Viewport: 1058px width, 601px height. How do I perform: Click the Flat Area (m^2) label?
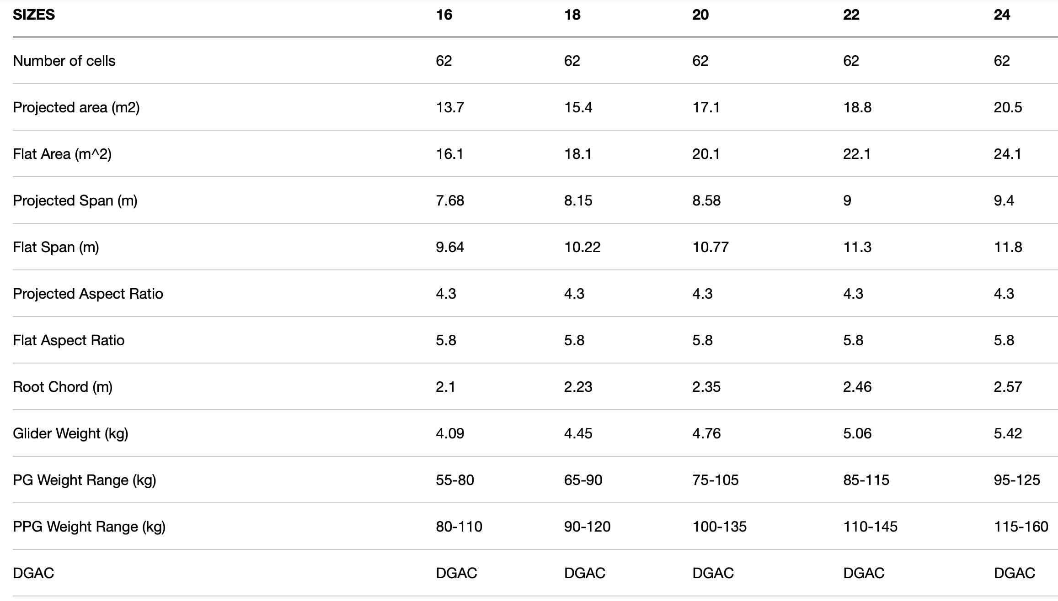(x=62, y=154)
